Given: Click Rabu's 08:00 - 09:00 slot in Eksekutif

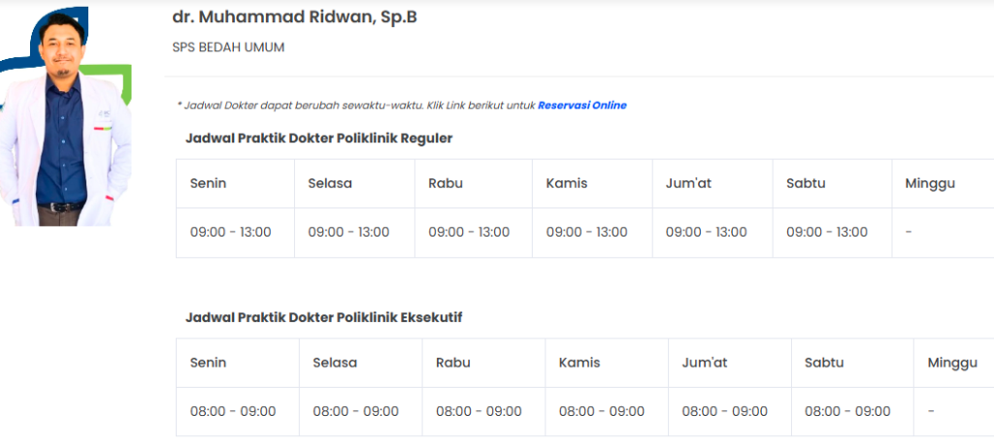Looking at the screenshot, I should pyautogui.click(x=479, y=412).
